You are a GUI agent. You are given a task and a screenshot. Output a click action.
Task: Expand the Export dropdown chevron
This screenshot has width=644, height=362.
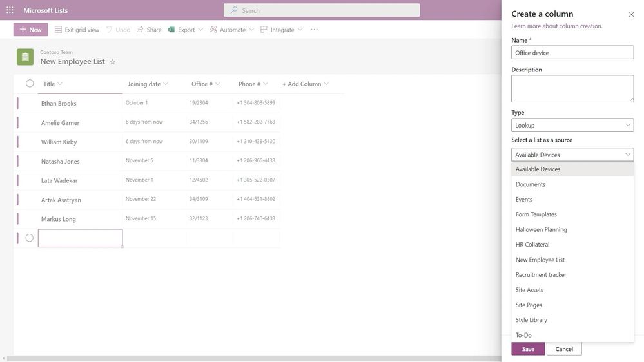[x=200, y=30]
